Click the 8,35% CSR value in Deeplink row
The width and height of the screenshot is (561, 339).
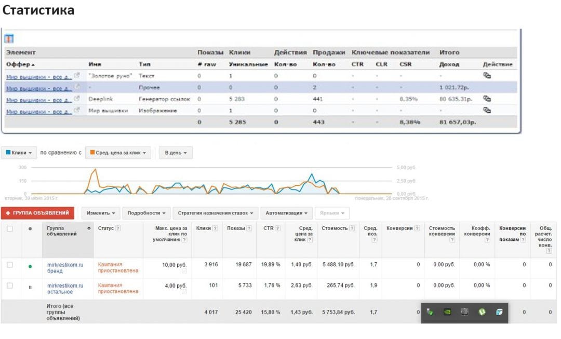[x=409, y=99]
